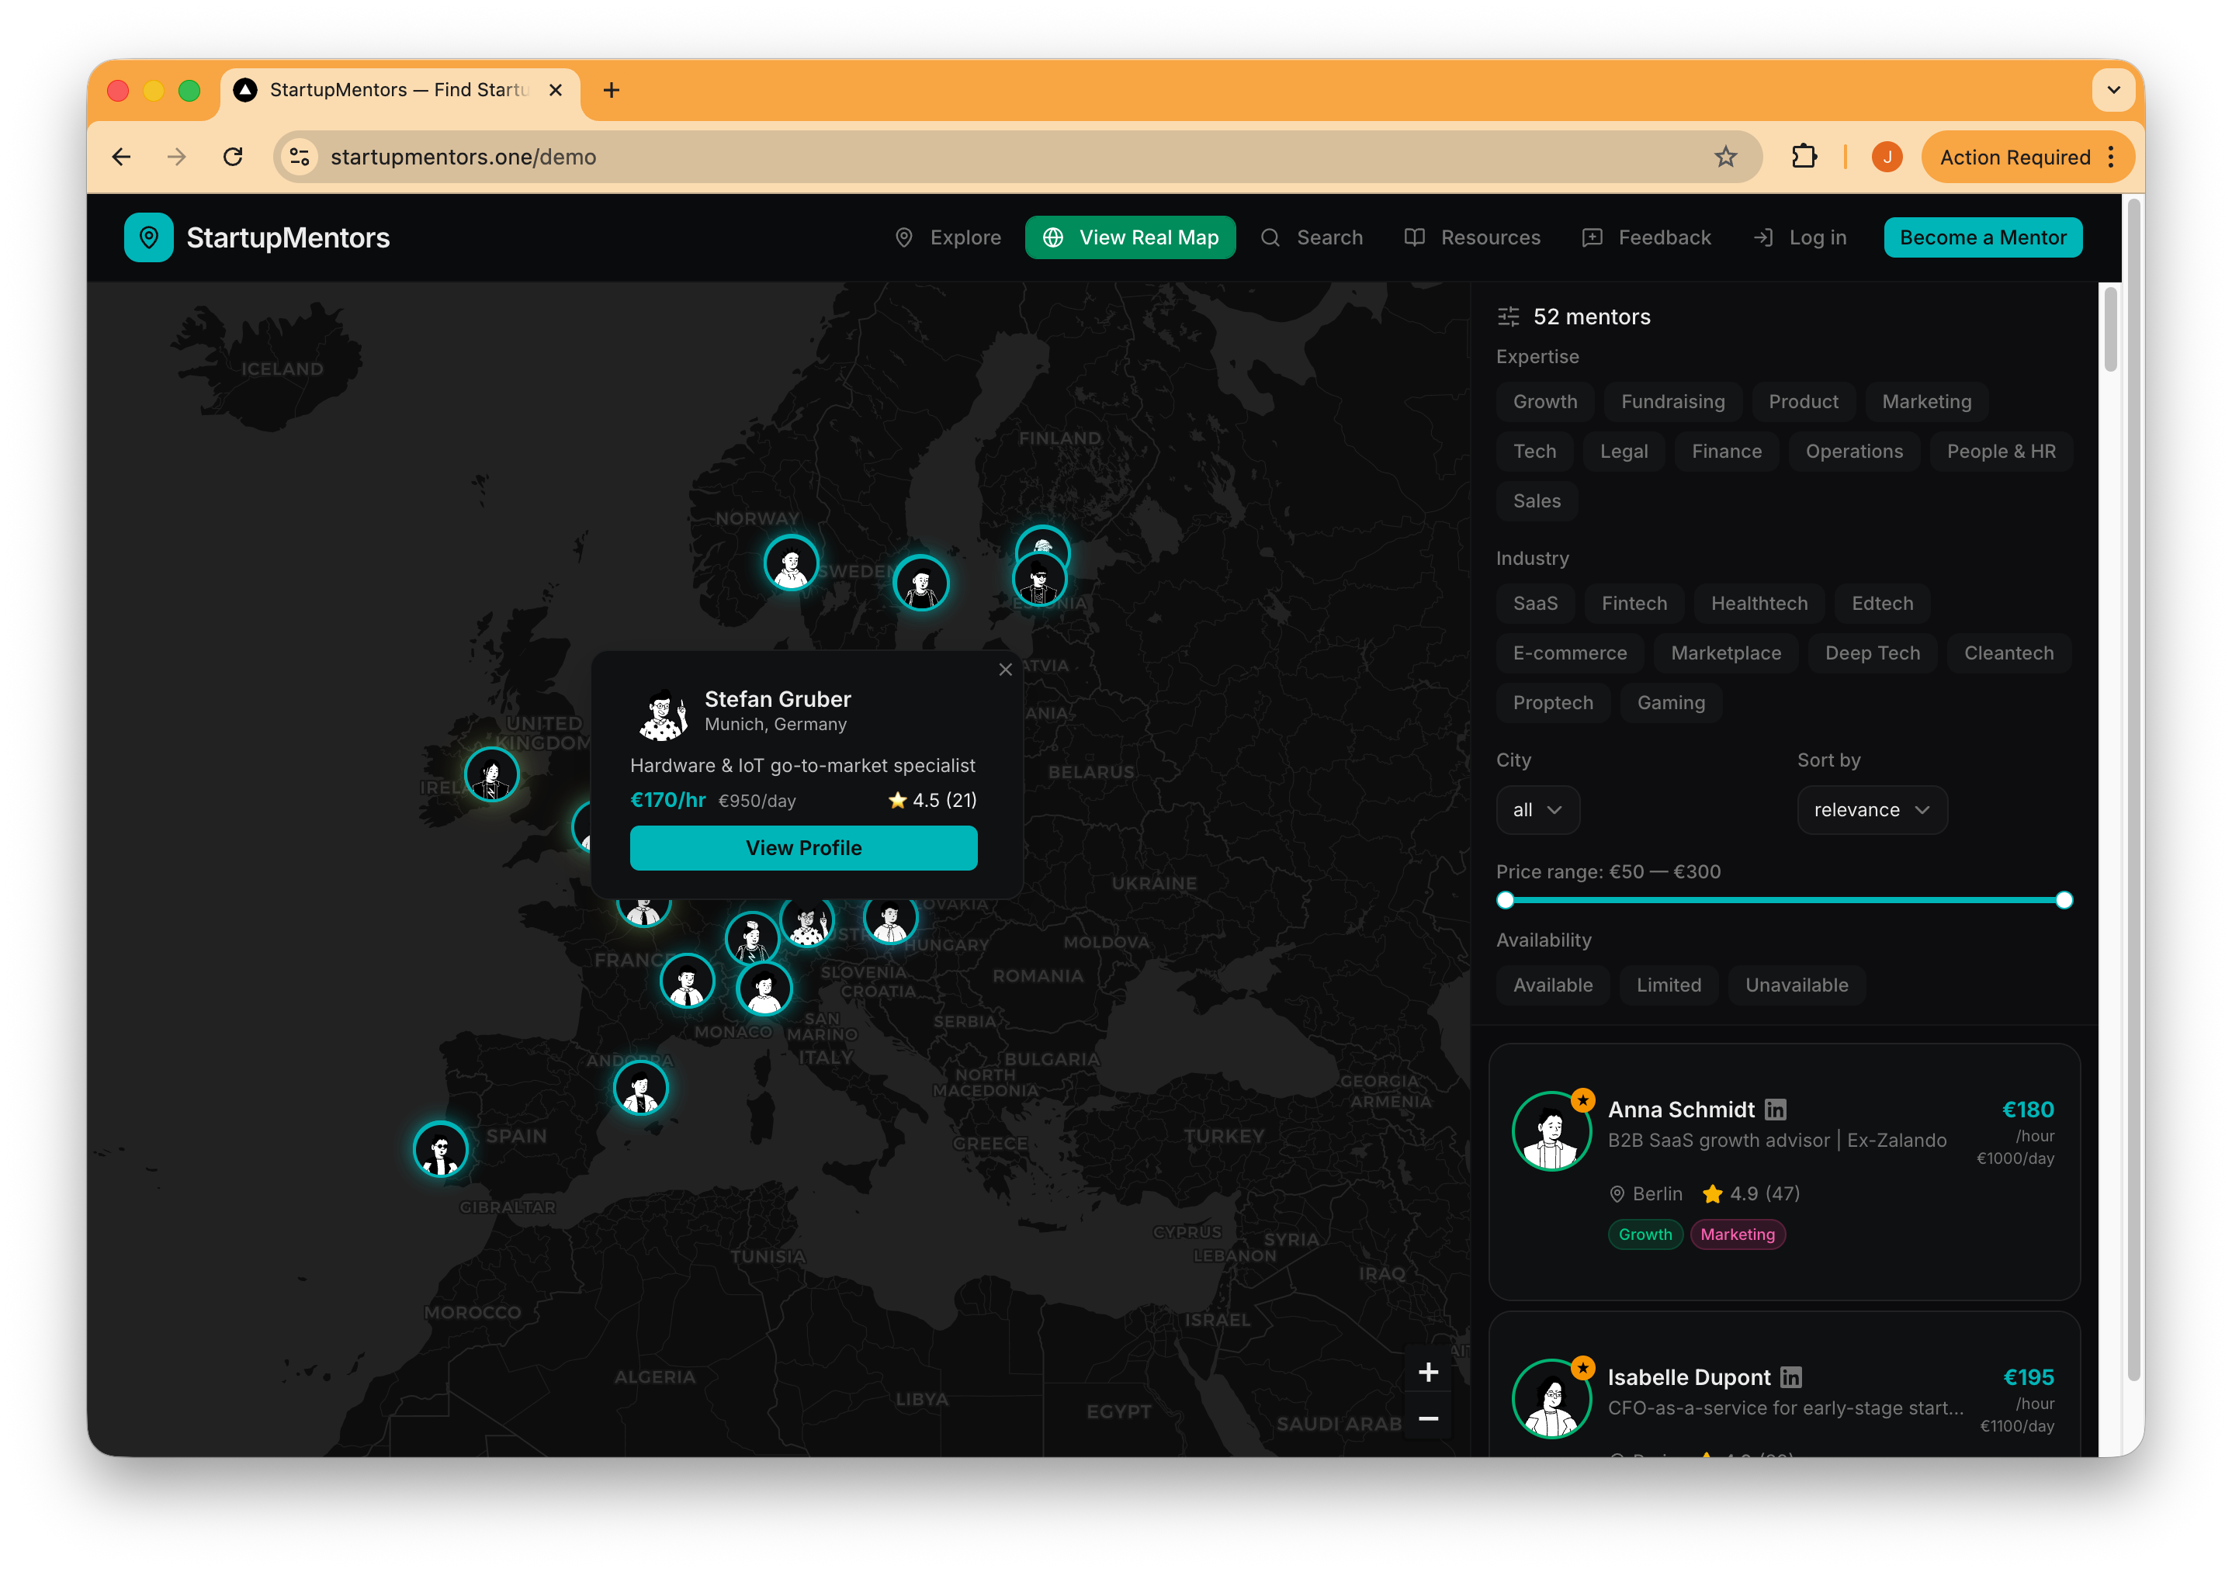
Task: Select the mentor marker in Sweden
Action: tap(920, 583)
